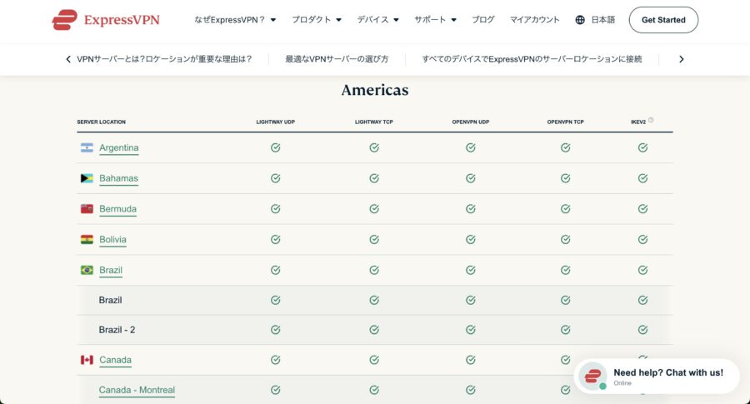This screenshot has height=404, width=750.
Task: Show next section with right chevron
Action: [682, 59]
